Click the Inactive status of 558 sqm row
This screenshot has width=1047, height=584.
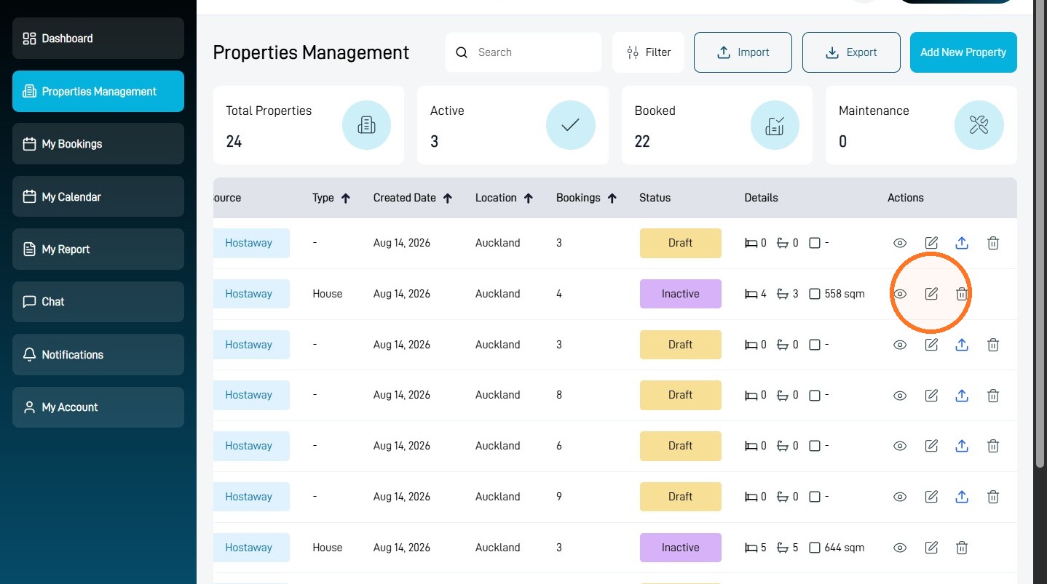681,294
